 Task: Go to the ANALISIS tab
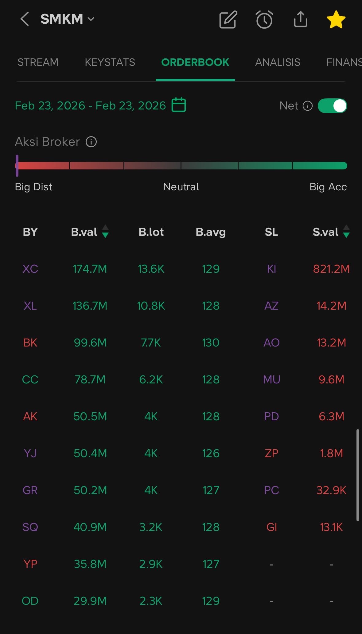click(278, 62)
